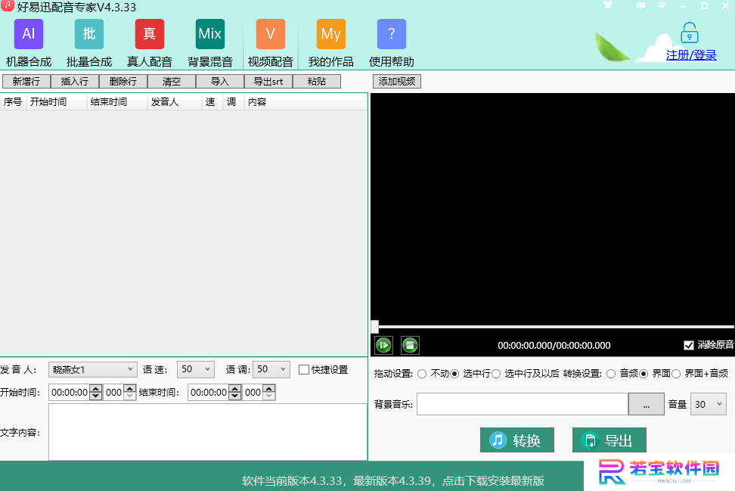
Task: Click 导出srt button
Action: coord(268,82)
